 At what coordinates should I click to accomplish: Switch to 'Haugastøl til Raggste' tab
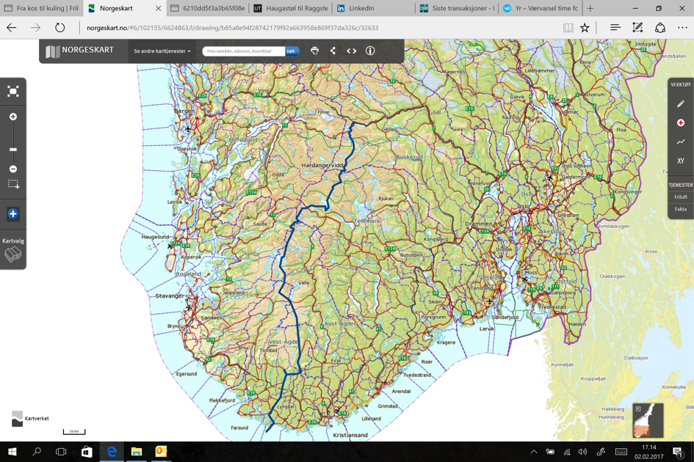(292, 8)
